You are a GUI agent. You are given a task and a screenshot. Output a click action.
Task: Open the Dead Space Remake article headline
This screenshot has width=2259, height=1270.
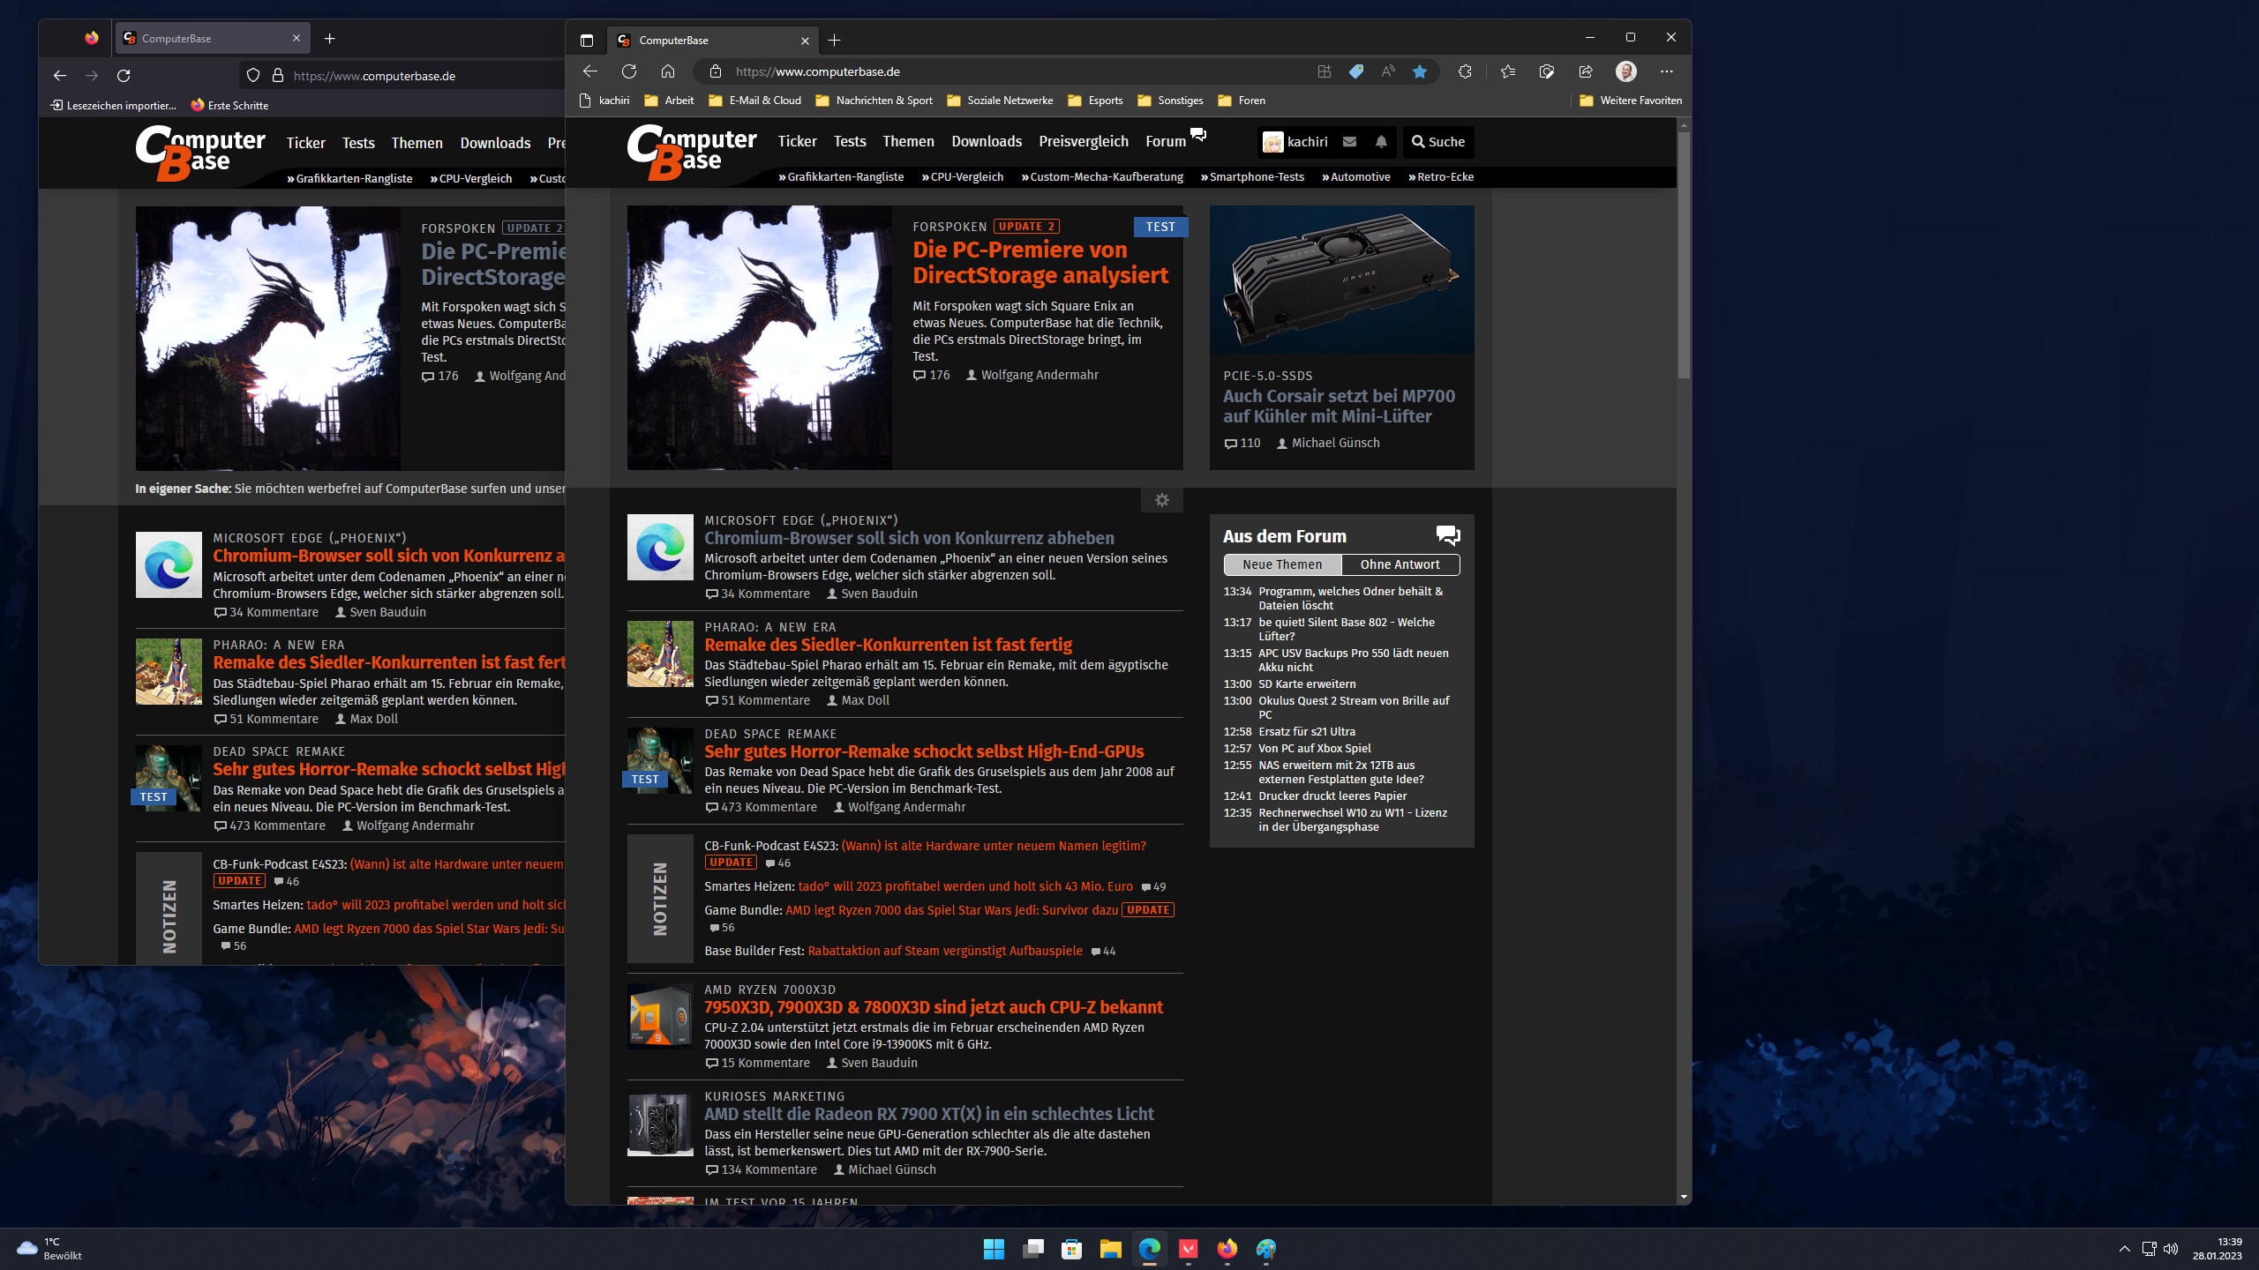924,751
